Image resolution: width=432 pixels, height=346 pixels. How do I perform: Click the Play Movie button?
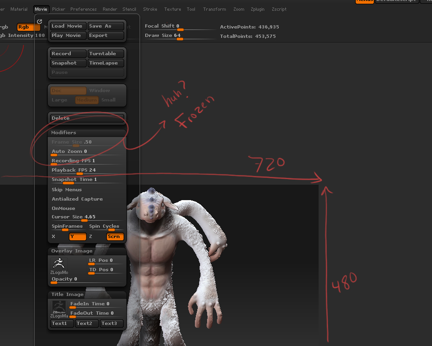coord(68,36)
